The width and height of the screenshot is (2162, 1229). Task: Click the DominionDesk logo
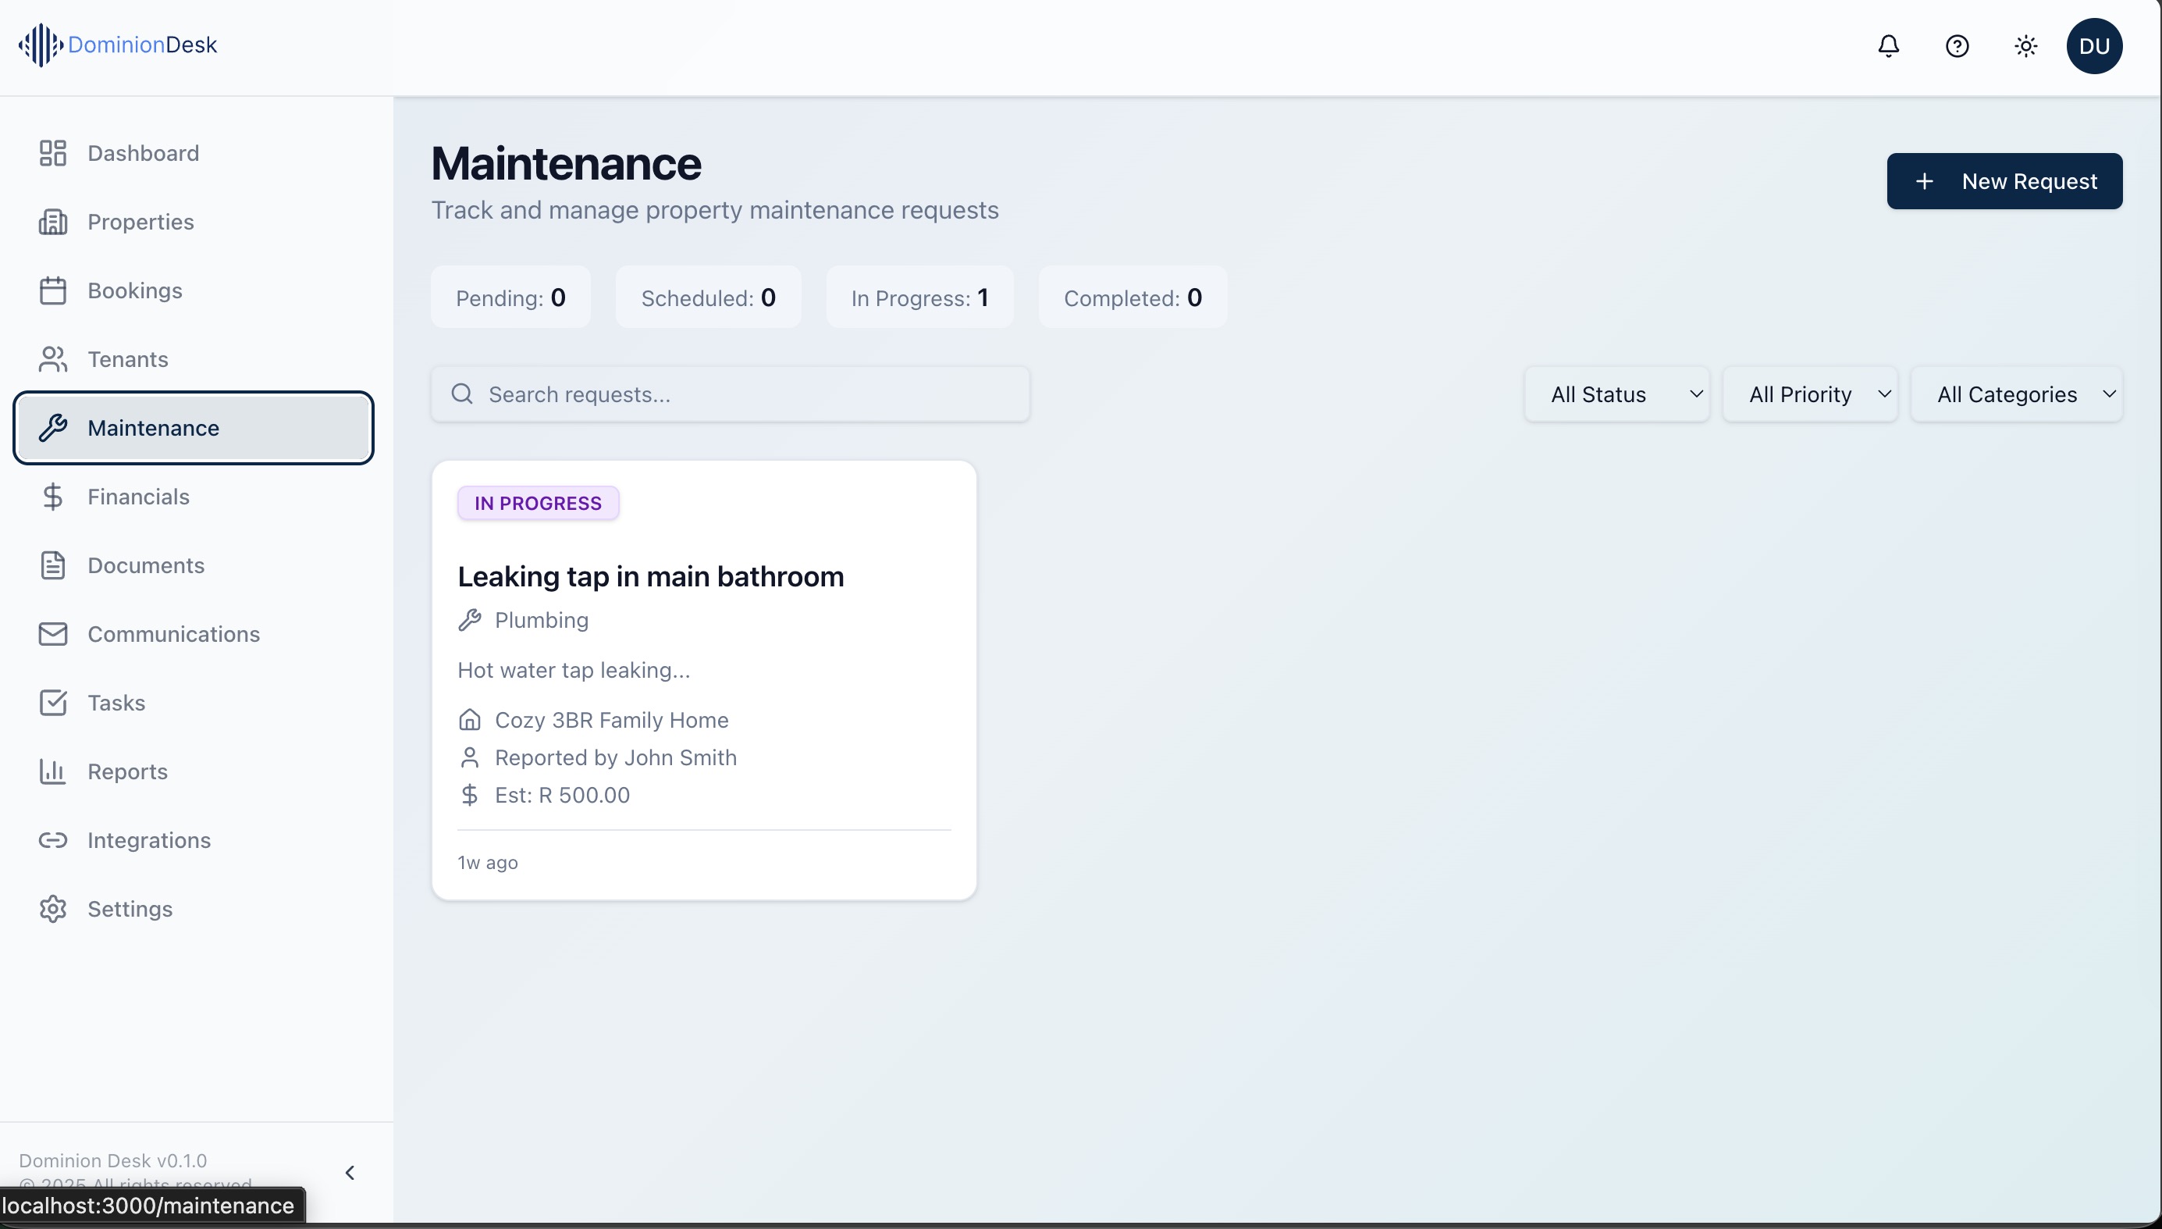click(x=116, y=44)
